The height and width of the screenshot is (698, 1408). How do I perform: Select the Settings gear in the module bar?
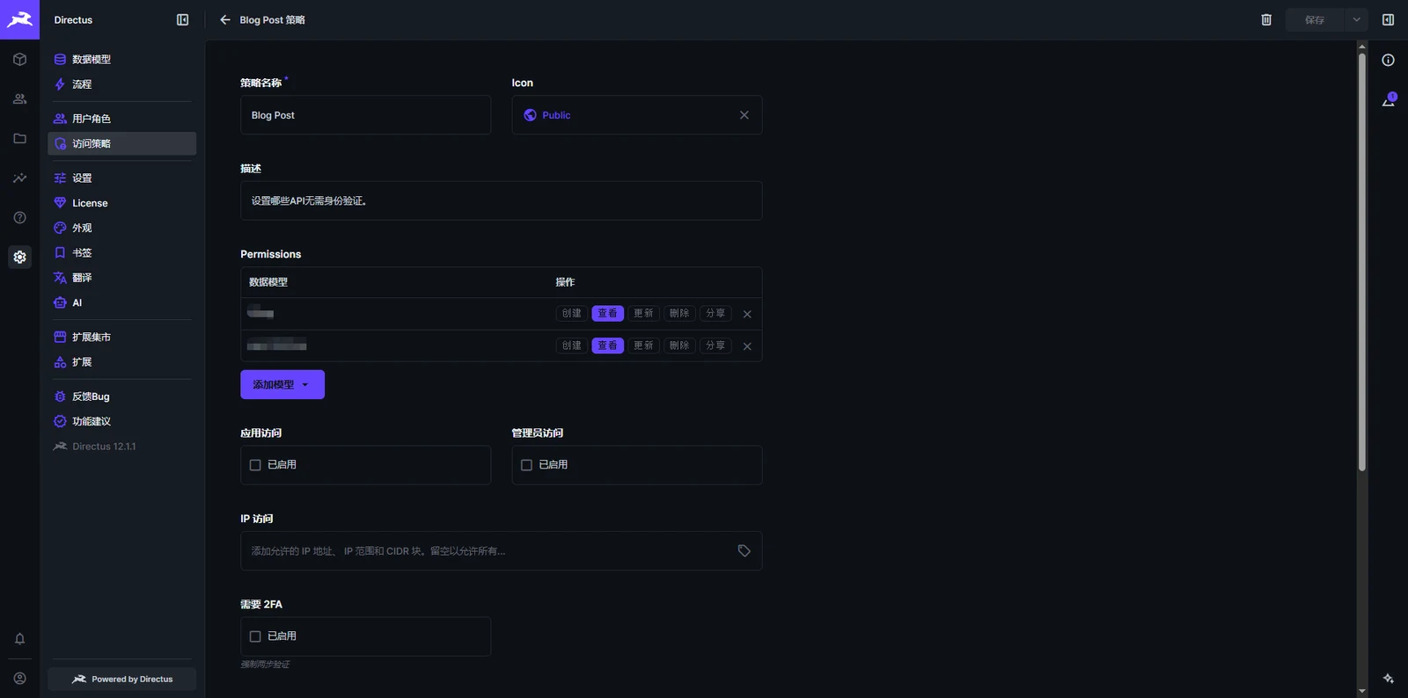19,258
